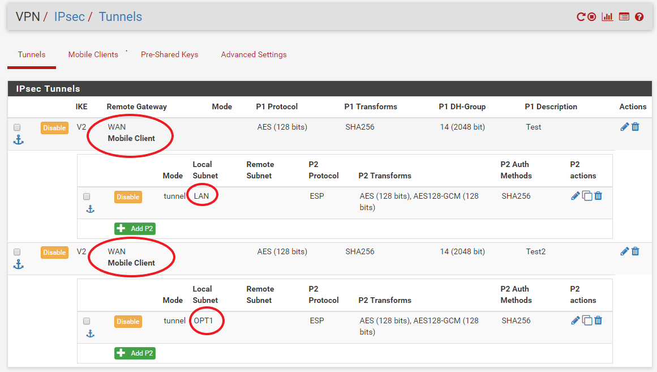The image size is (657, 372).
Task: Check the Test2 tunnel row checkbox
Action: click(17, 252)
